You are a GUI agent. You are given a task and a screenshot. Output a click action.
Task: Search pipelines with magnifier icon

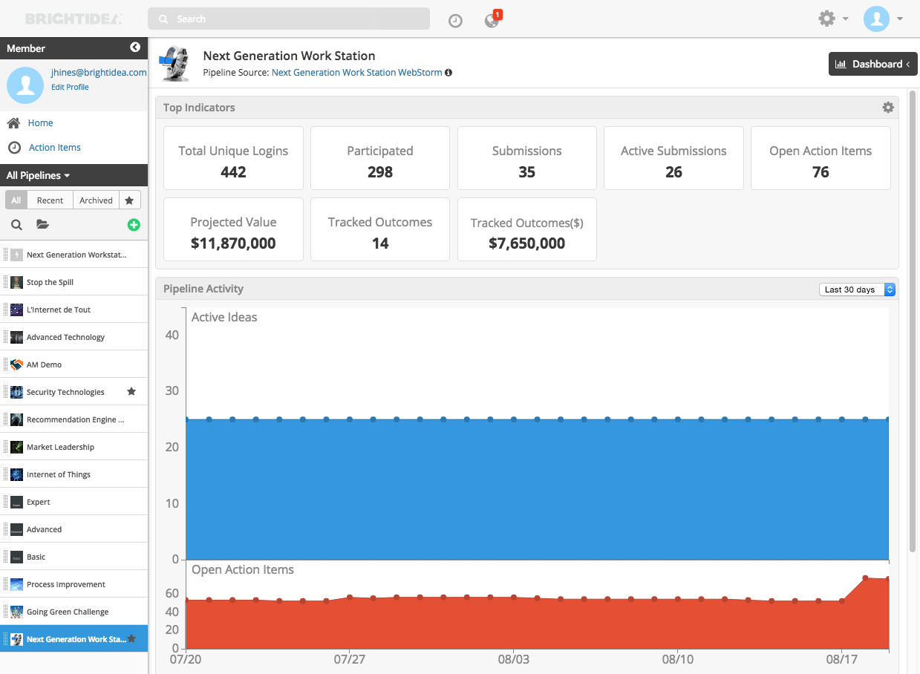coord(16,225)
